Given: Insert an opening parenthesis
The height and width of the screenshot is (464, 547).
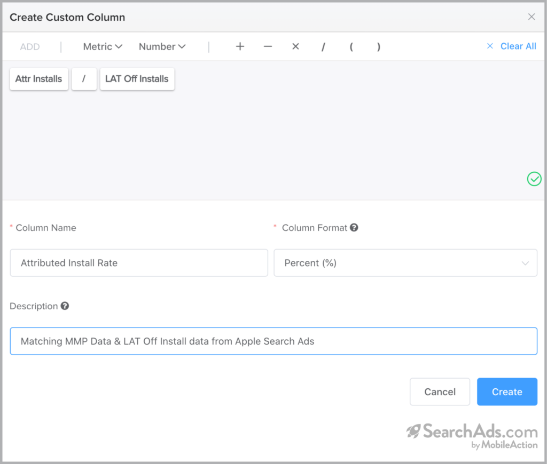Looking at the screenshot, I should (351, 46).
